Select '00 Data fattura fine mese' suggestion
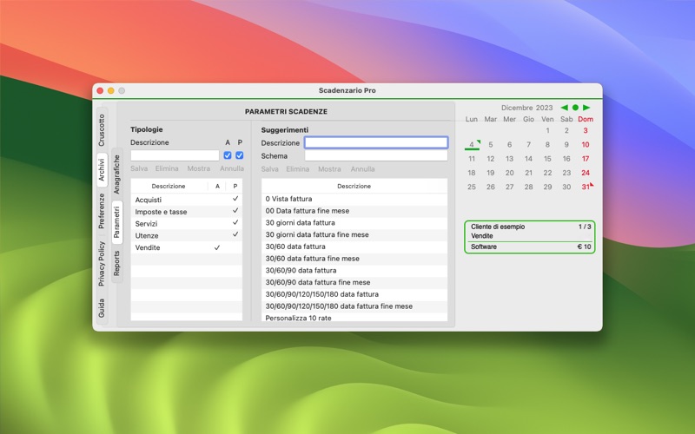 [x=354, y=211]
